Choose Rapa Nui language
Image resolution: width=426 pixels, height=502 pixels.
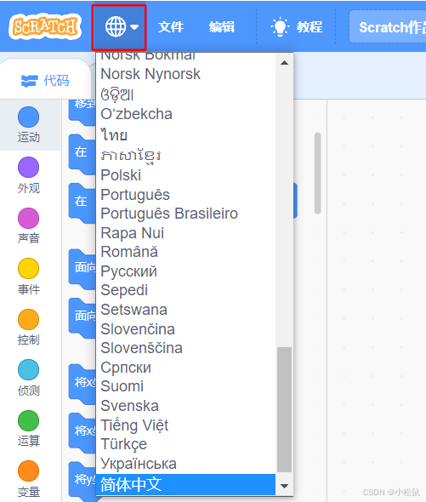(185, 233)
